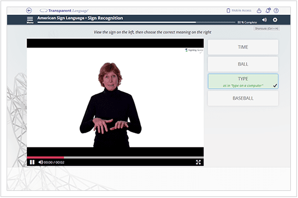
Task: Click the Transparent Language logo
Action: click(x=64, y=11)
